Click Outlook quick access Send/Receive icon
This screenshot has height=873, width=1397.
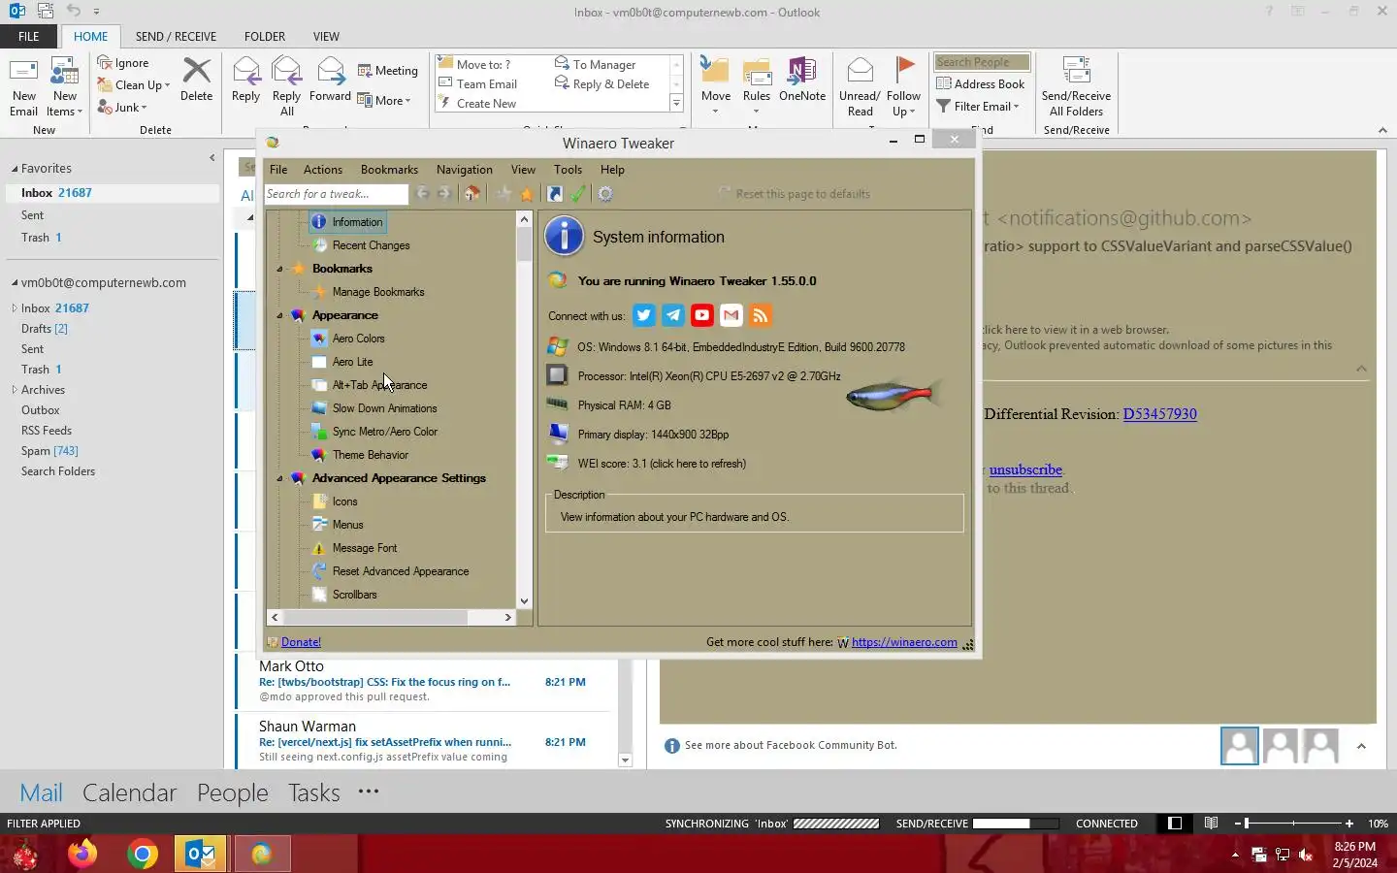[45, 12]
